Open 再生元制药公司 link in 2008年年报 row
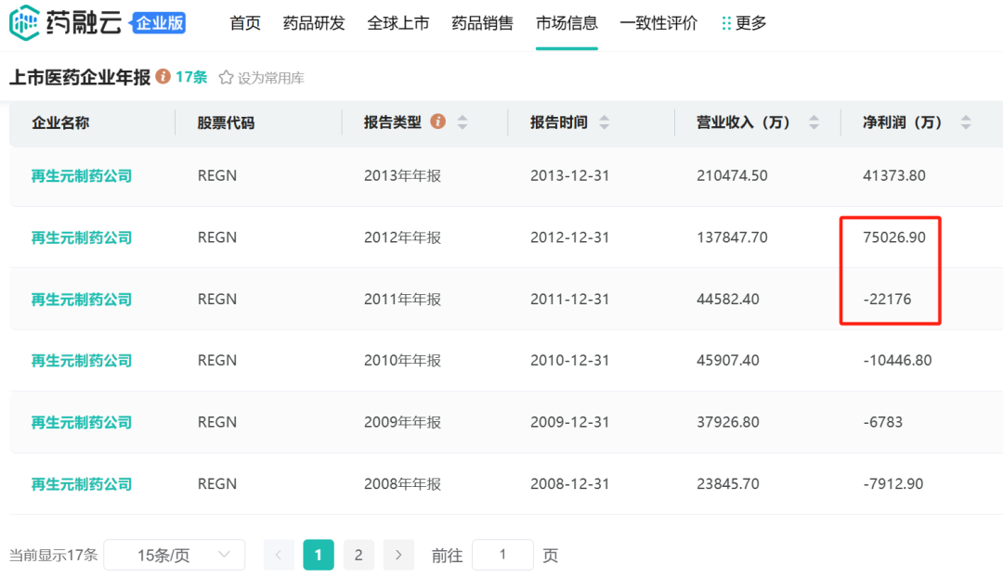This screenshot has height=577, width=1003. pos(82,483)
